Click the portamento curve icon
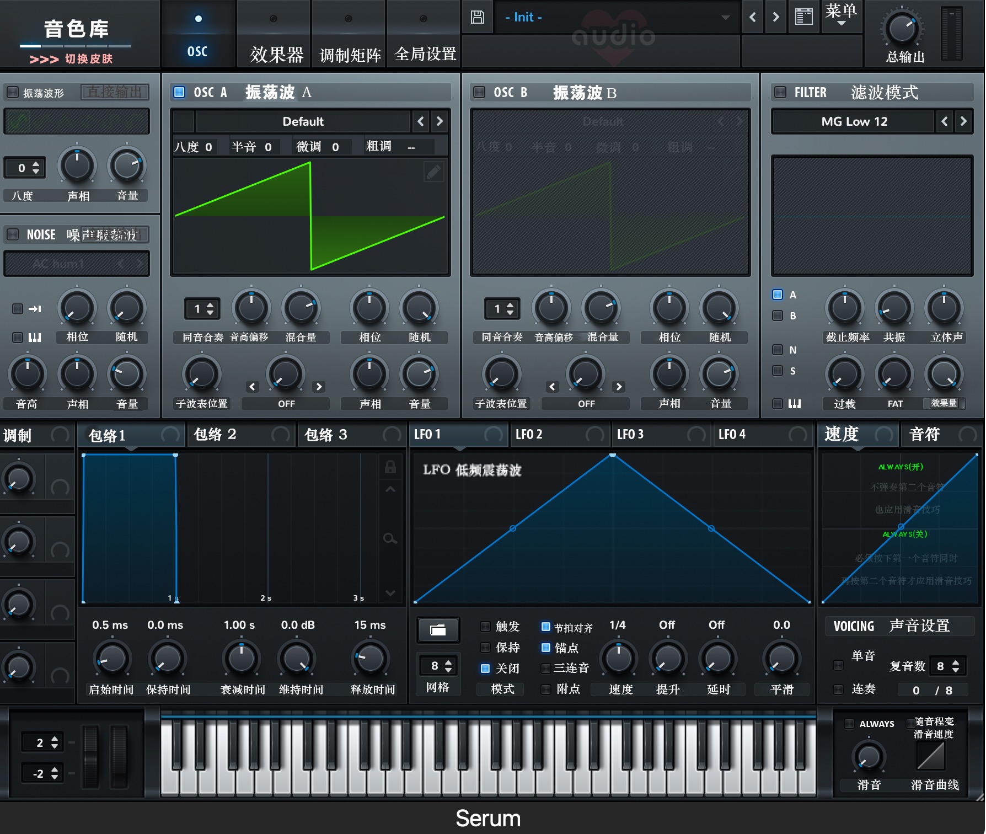The width and height of the screenshot is (986, 834). 931,756
